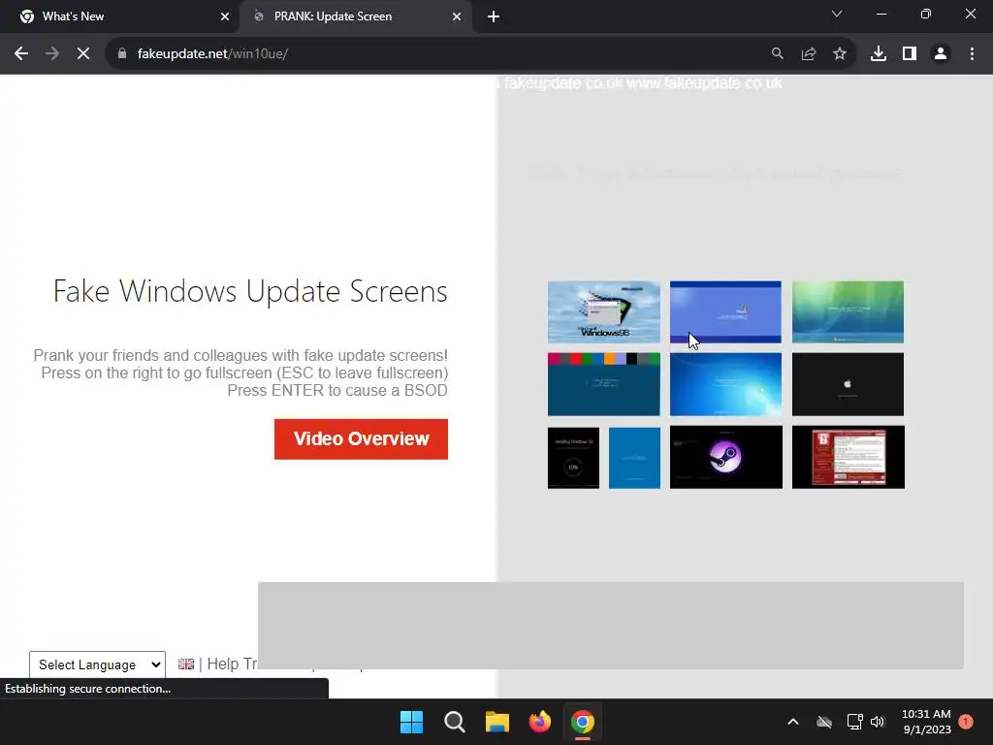This screenshot has height=745, width=993.
Task: Go back to the previous page
Action: (x=21, y=54)
